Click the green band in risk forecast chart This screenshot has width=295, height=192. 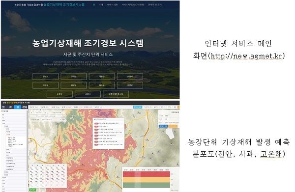(x=147, y=185)
